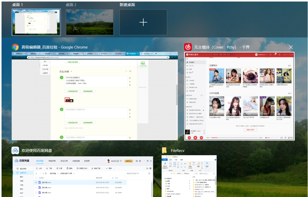Switch to the 桌面 2 desktop thumbnail

[90, 22]
